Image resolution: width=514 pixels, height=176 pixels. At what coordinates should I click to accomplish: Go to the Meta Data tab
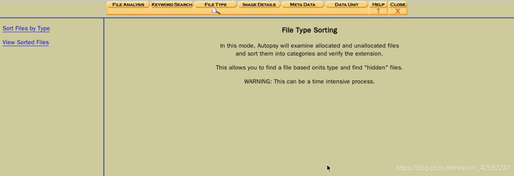point(303,5)
